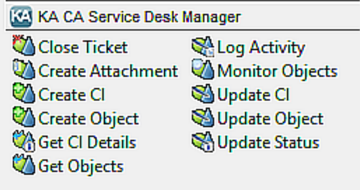This screenshot has width=360, height=190.
Task: Pick the Update Status text label
Action: [268, 142]
